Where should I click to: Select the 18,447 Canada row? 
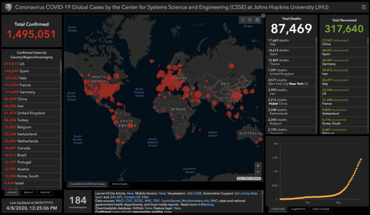[x=31, y=148]
